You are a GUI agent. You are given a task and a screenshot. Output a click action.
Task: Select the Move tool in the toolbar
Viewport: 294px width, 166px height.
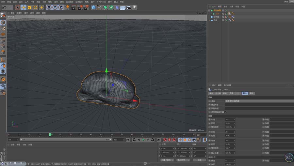click(x=24, y=7)
